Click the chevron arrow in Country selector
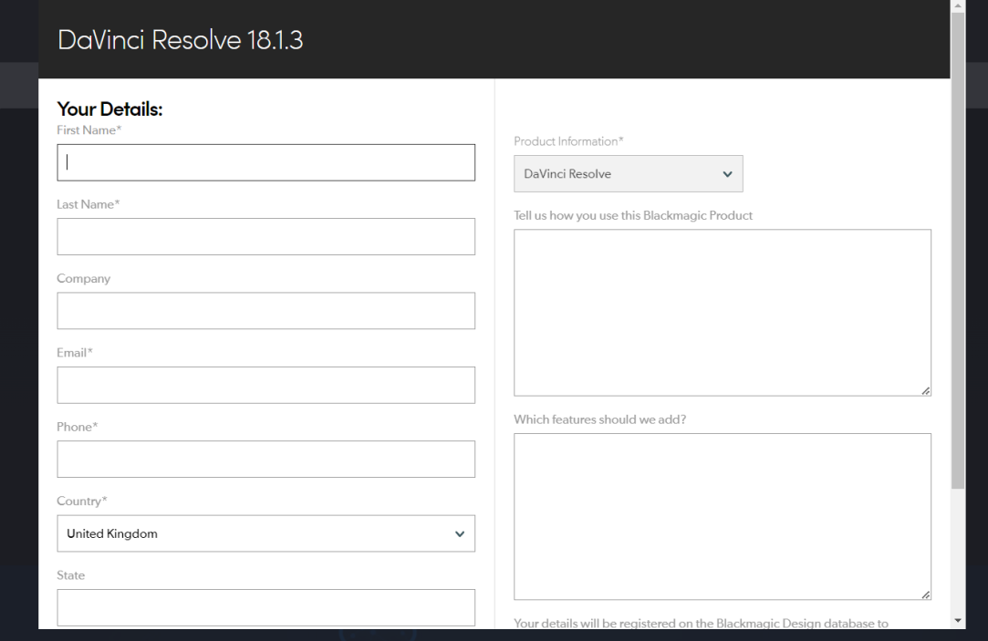 point(460,534)
